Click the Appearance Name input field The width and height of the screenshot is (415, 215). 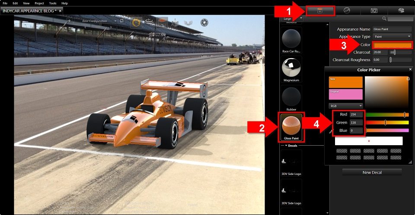pyautogui.click(x=392, y=29)
